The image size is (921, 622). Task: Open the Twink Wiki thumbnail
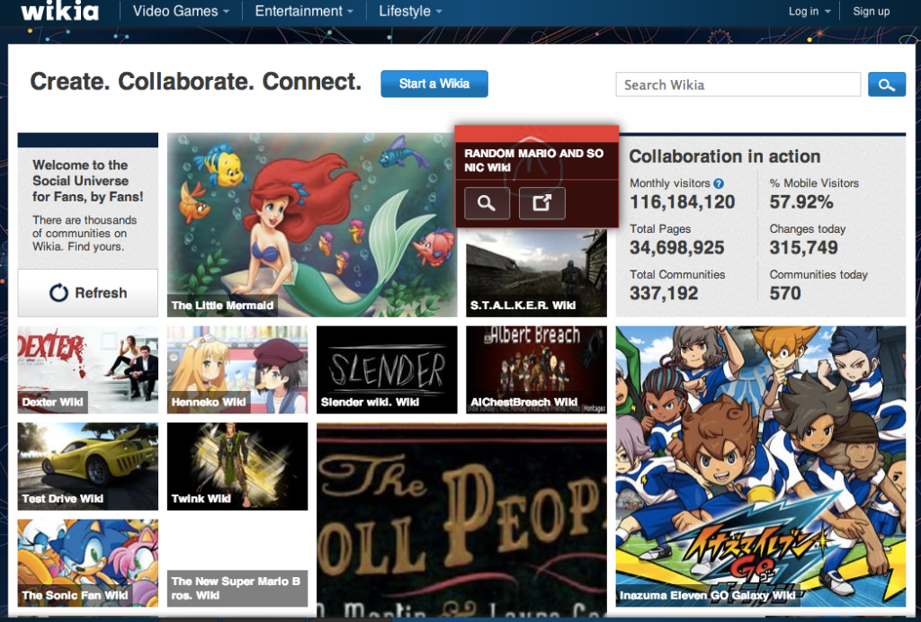[237, 466]
